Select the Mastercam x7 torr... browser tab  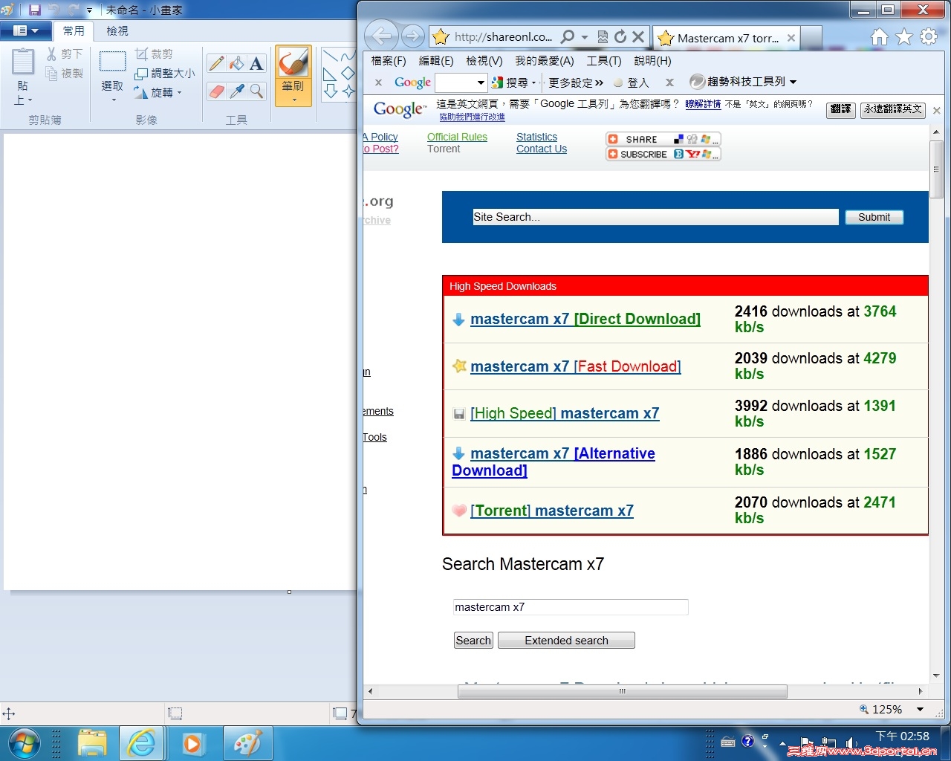click(727, 38)
